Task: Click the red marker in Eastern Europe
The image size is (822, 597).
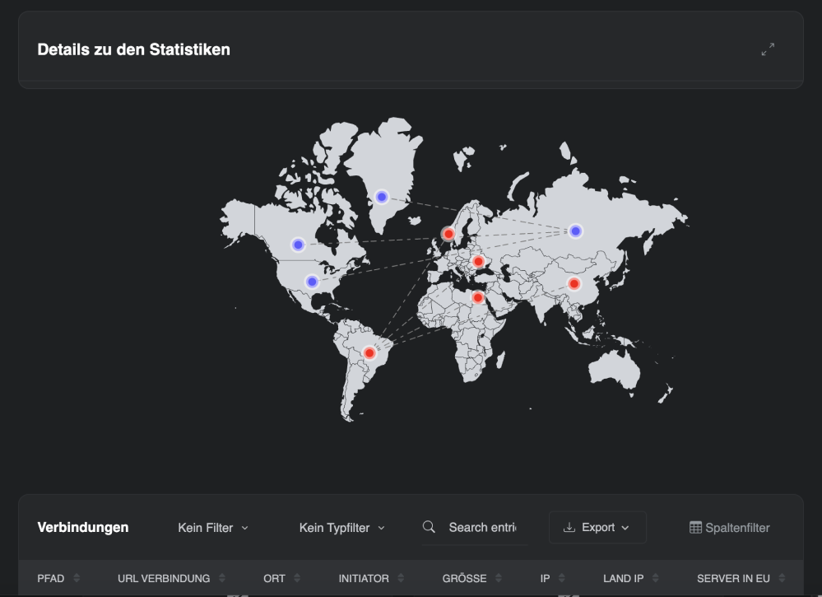Action: 478,261
